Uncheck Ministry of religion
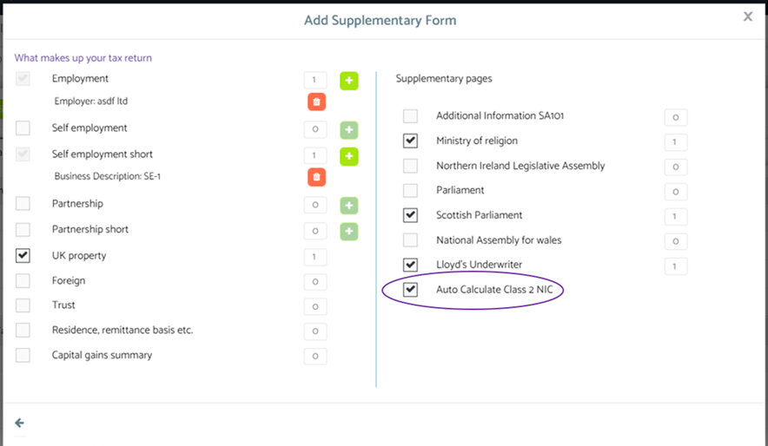The image size is (768, 446). pos(410,141)
